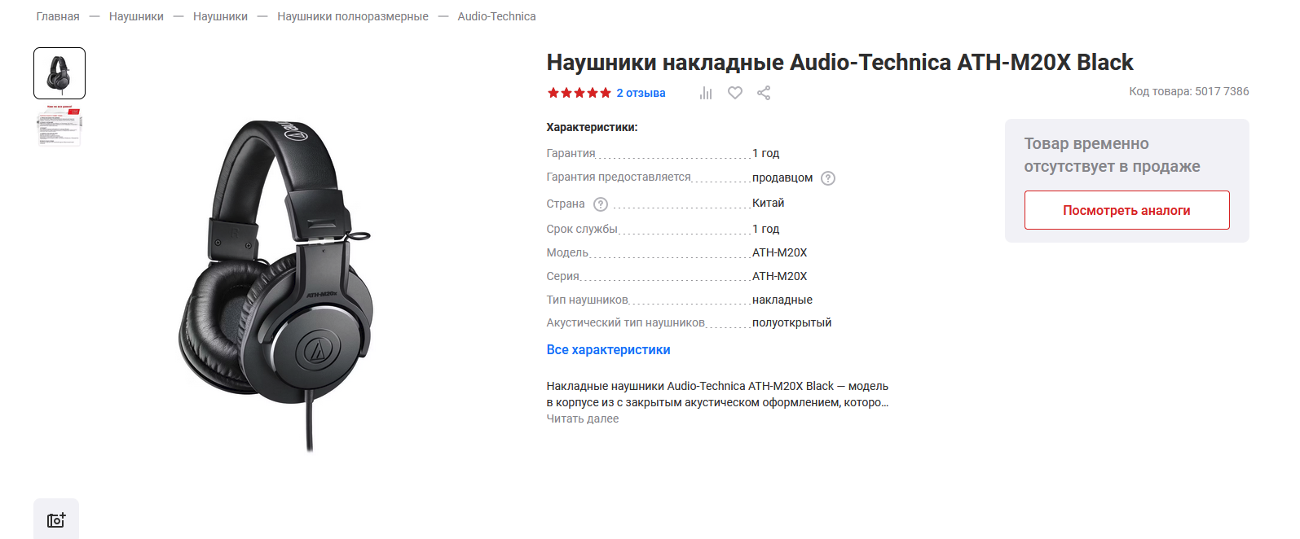Open 'Наушники полноразмерные' breadcrumb
Screen dimensions: 1300x539
click(353, 16)
